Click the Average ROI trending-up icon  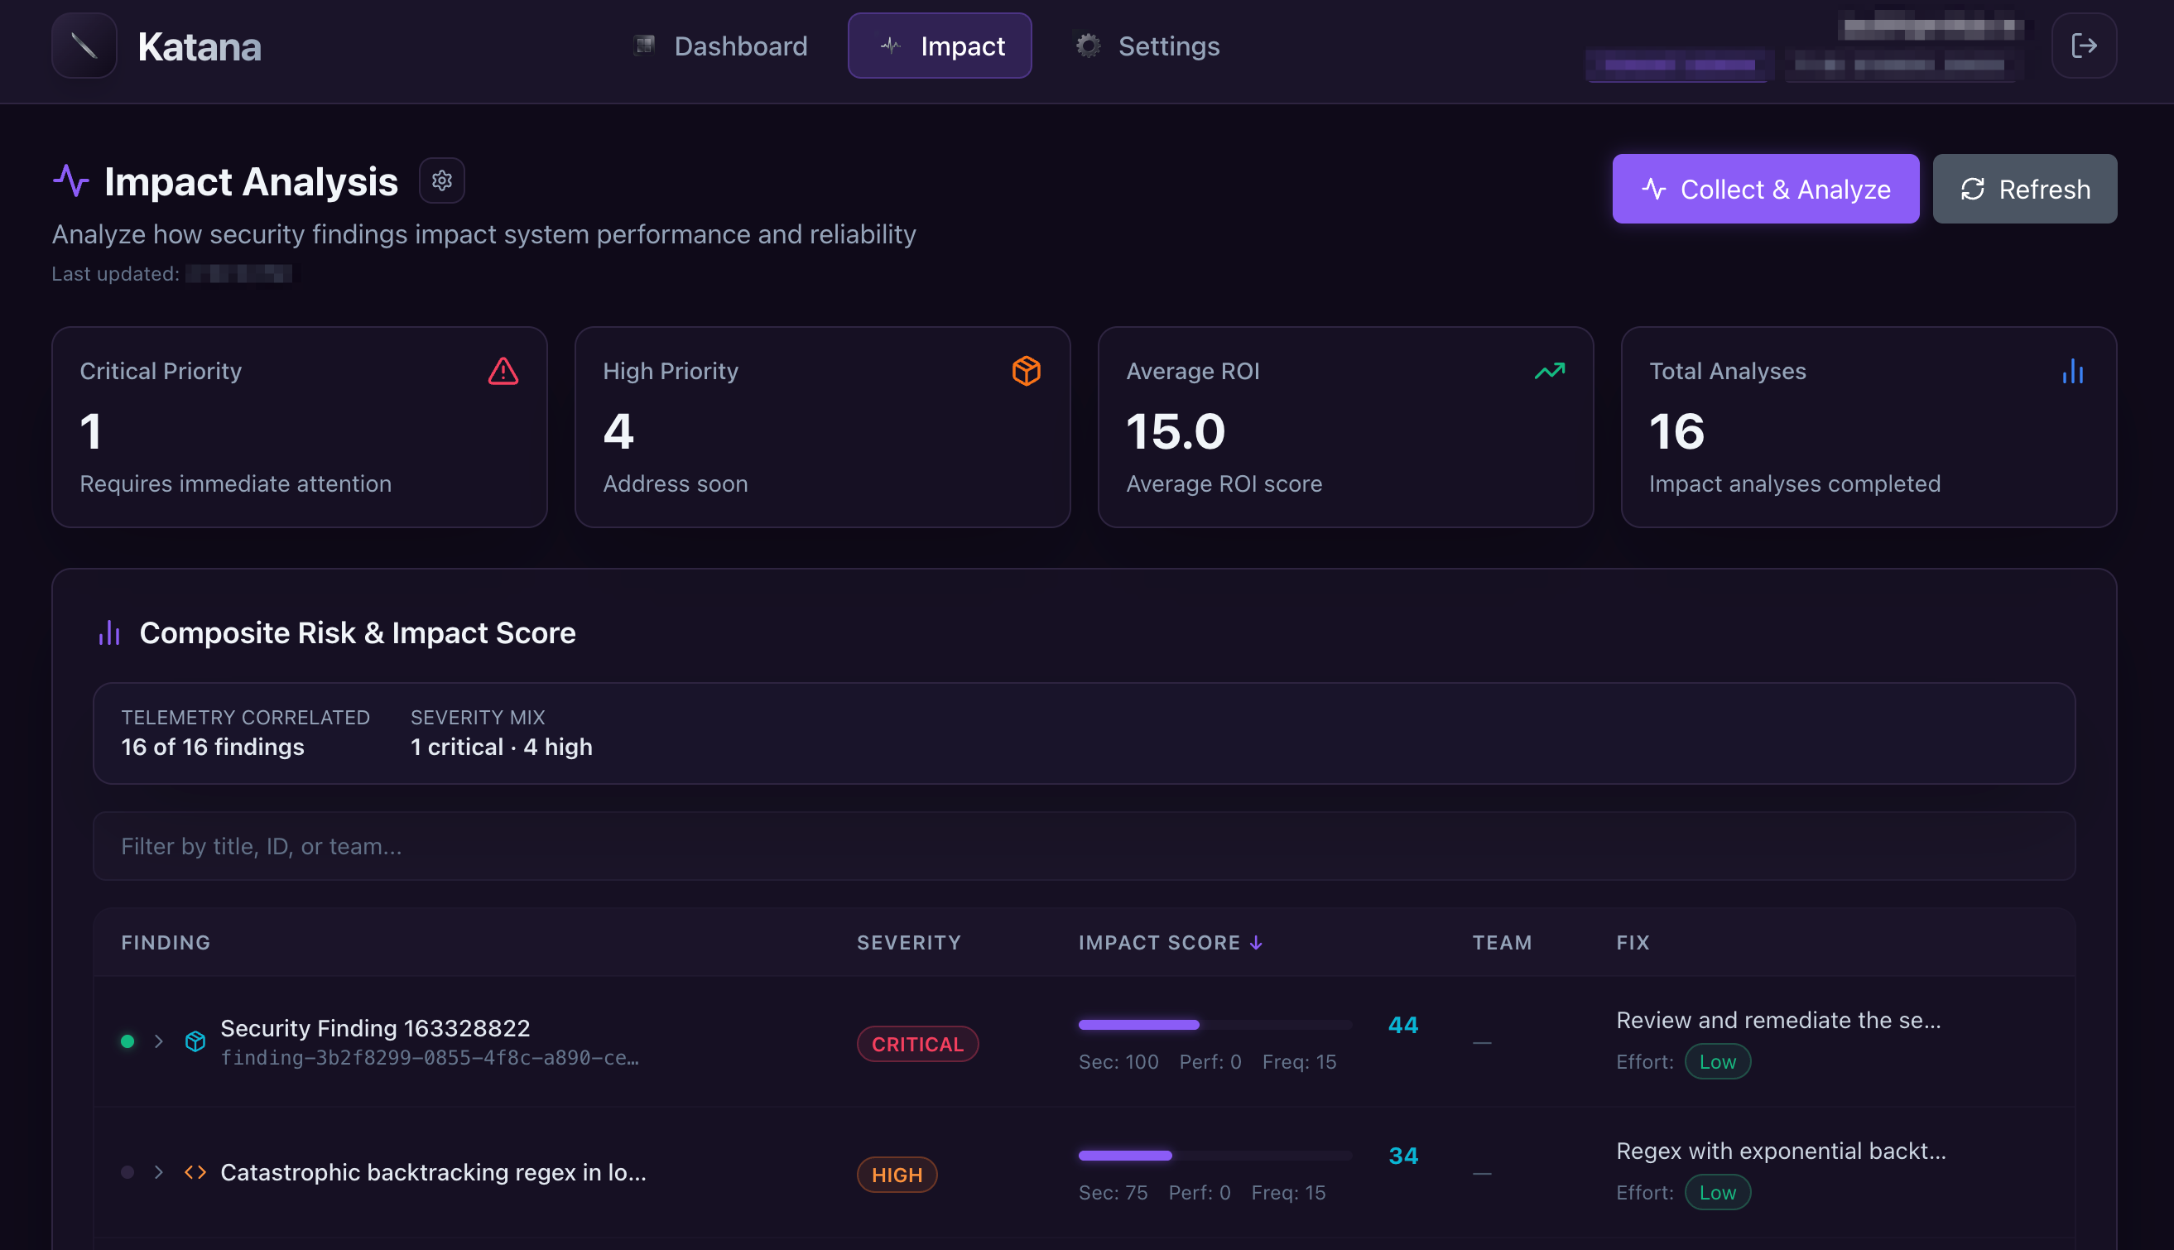[1549, 371]
